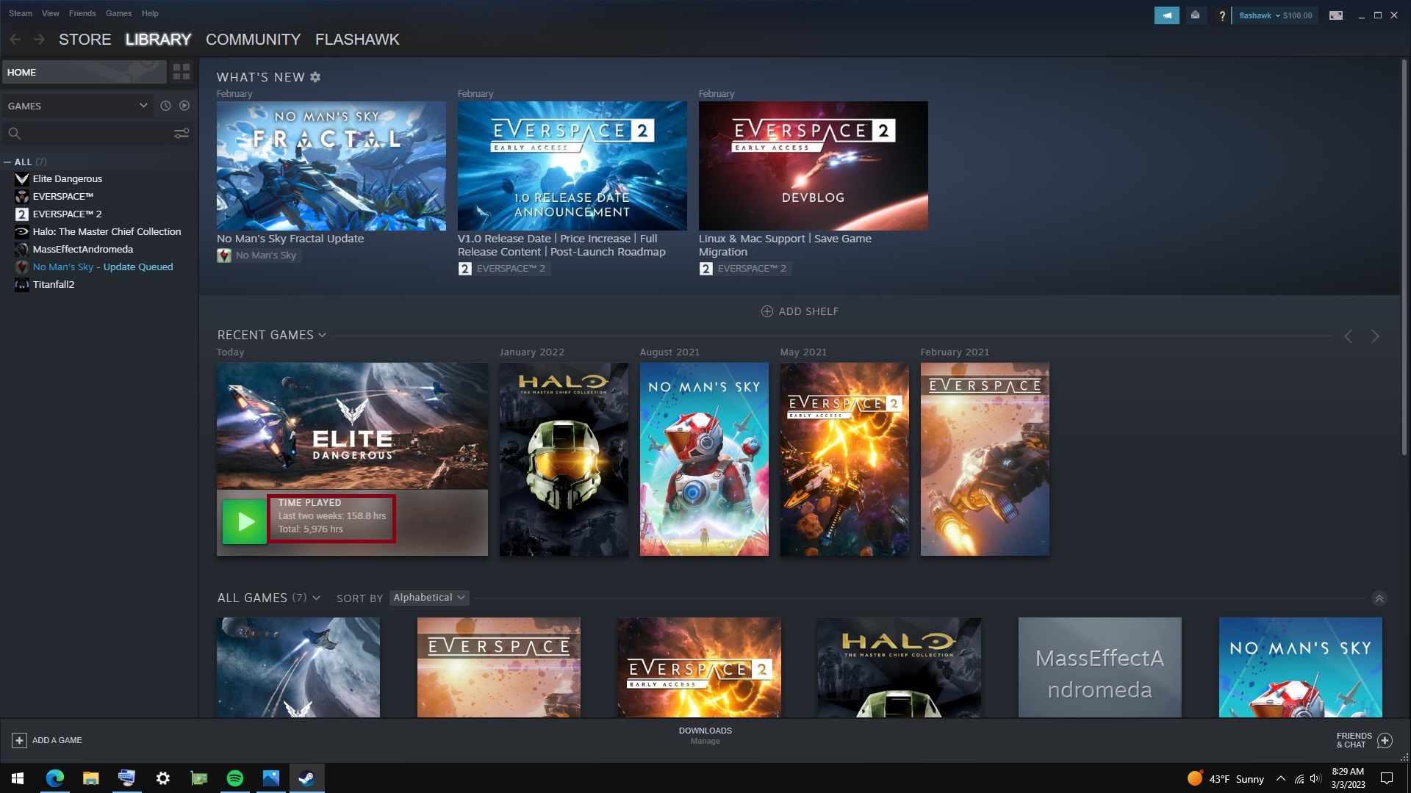Open the FLASHAWK profile tab

357,40
